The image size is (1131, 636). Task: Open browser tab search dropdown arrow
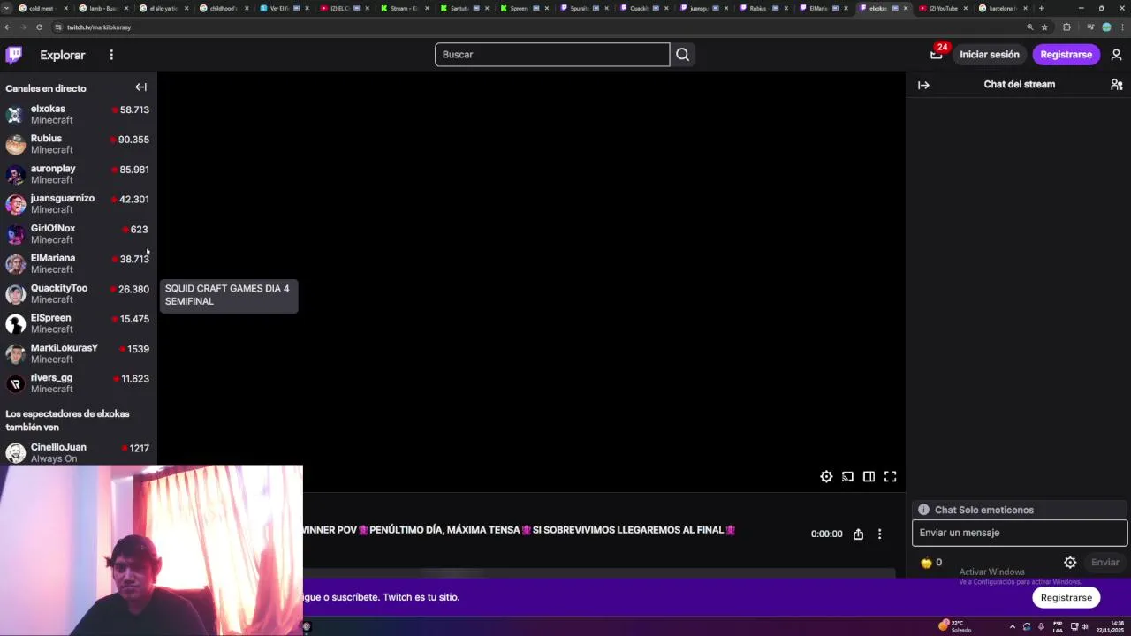[x=7, y=8]
